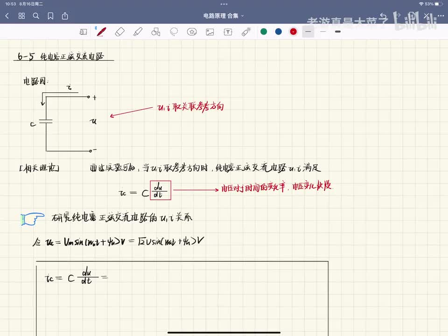
Task: Add a new page to the notebook
Action: pos(412,16)
